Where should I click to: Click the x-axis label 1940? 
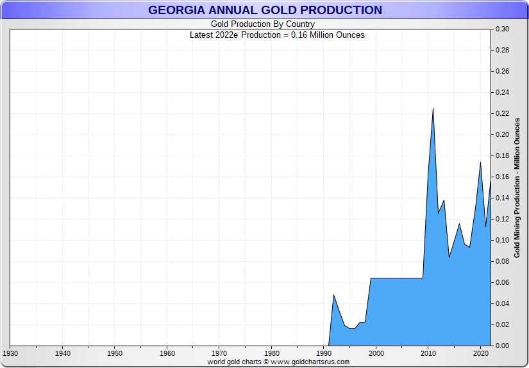(x=62, y=353)
